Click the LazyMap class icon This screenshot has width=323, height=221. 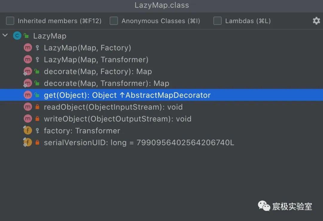(17, 36)
